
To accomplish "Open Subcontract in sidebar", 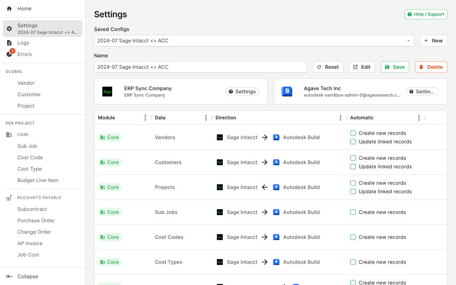I will 32,209.
